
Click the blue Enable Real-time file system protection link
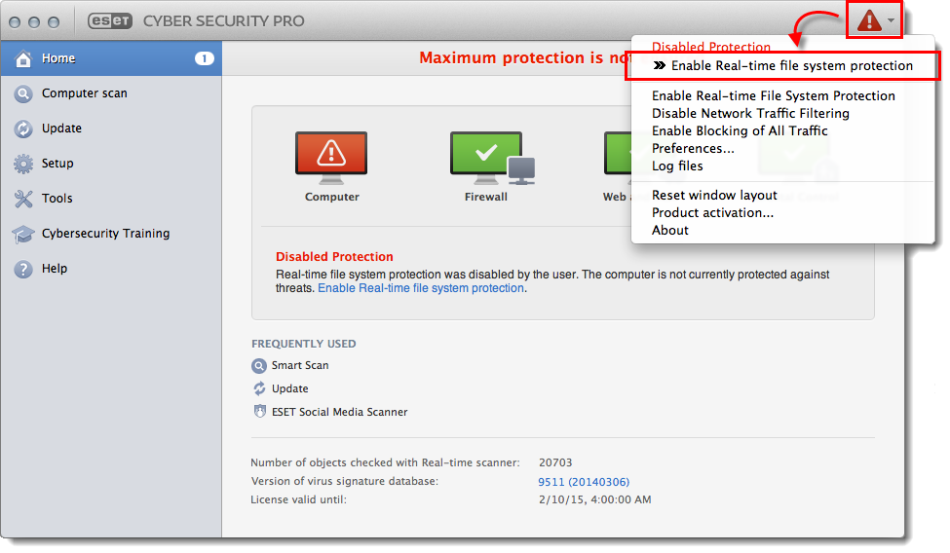(x=421, y=288)
